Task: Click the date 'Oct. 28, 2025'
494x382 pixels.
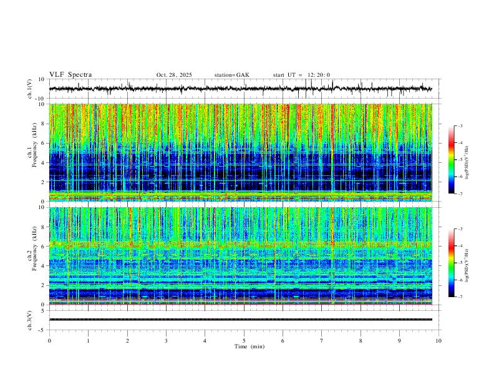Action: point(174,75)
